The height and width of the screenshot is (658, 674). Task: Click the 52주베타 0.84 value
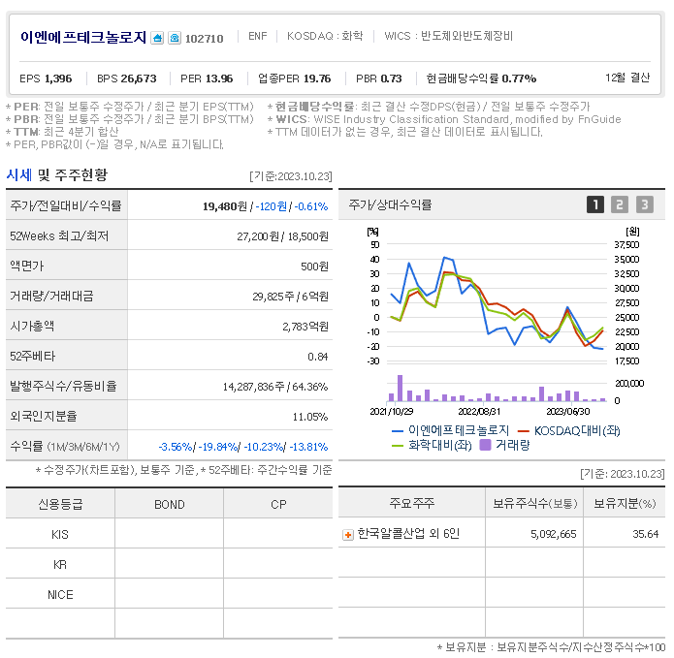[318, 357]
